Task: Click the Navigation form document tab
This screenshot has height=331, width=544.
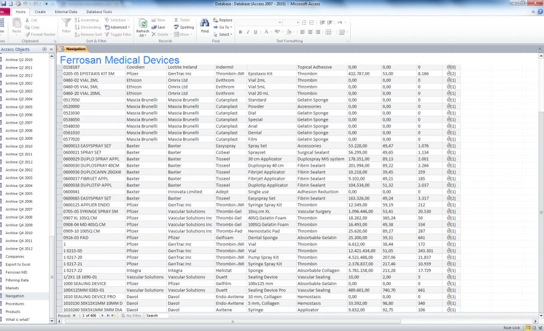Action: pos(72,49)
